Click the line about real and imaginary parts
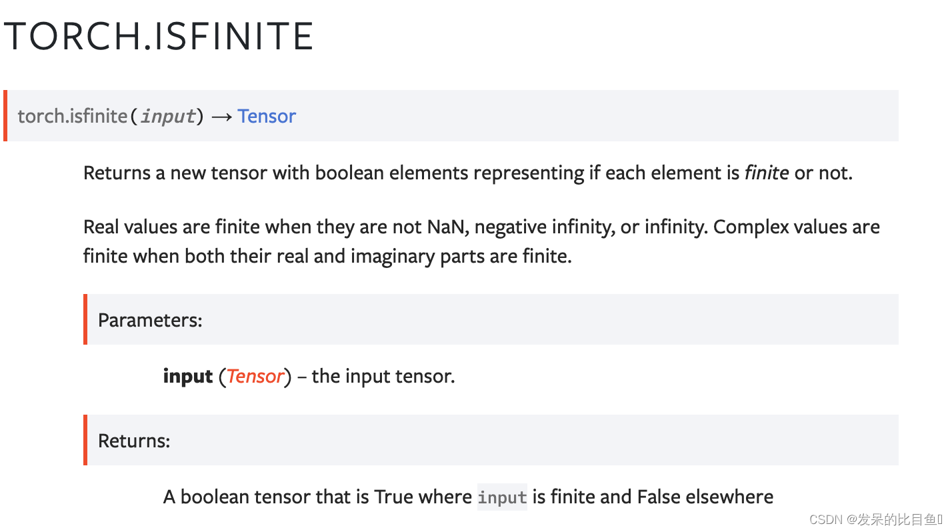This screenshot has height=532, width=952. pyautogui.click(x=327, y=256)
